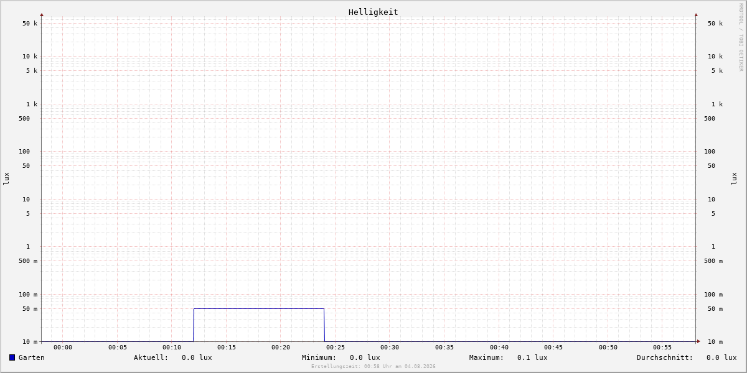
Task: Click the Minimum 0.0 lux value
Action: (365, 357)
